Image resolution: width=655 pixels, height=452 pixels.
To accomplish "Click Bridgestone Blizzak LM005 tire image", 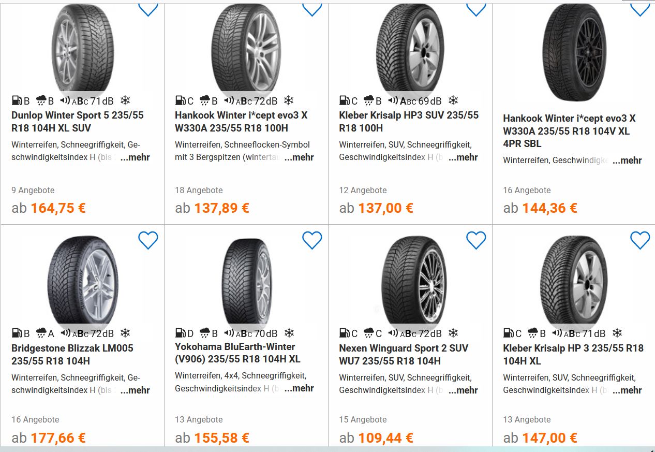I will pos(83,281).
